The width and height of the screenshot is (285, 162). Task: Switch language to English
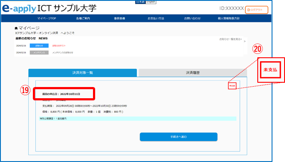pyautogui.click(x=151, y=2)
